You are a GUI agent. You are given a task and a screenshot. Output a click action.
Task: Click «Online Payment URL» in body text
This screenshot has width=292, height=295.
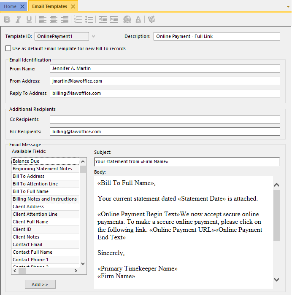182,230
